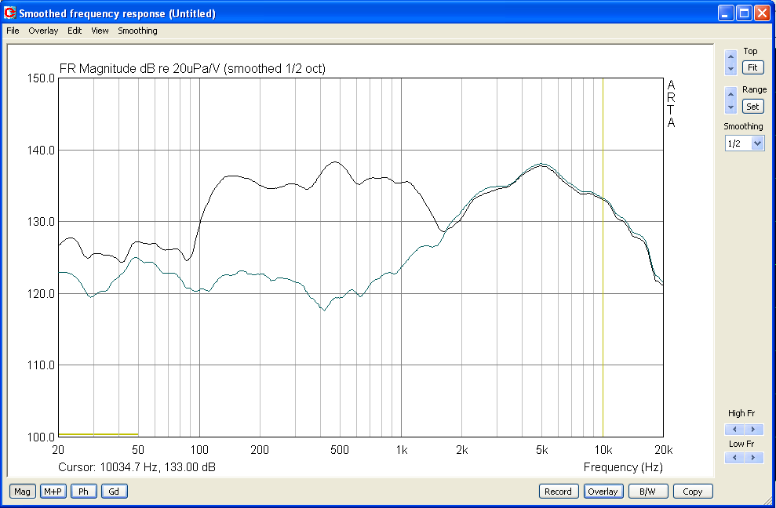Viewport: 776px width, 508px height.
Task: Switch to Mag magnitude view
Action: click(x=22, y=492)
